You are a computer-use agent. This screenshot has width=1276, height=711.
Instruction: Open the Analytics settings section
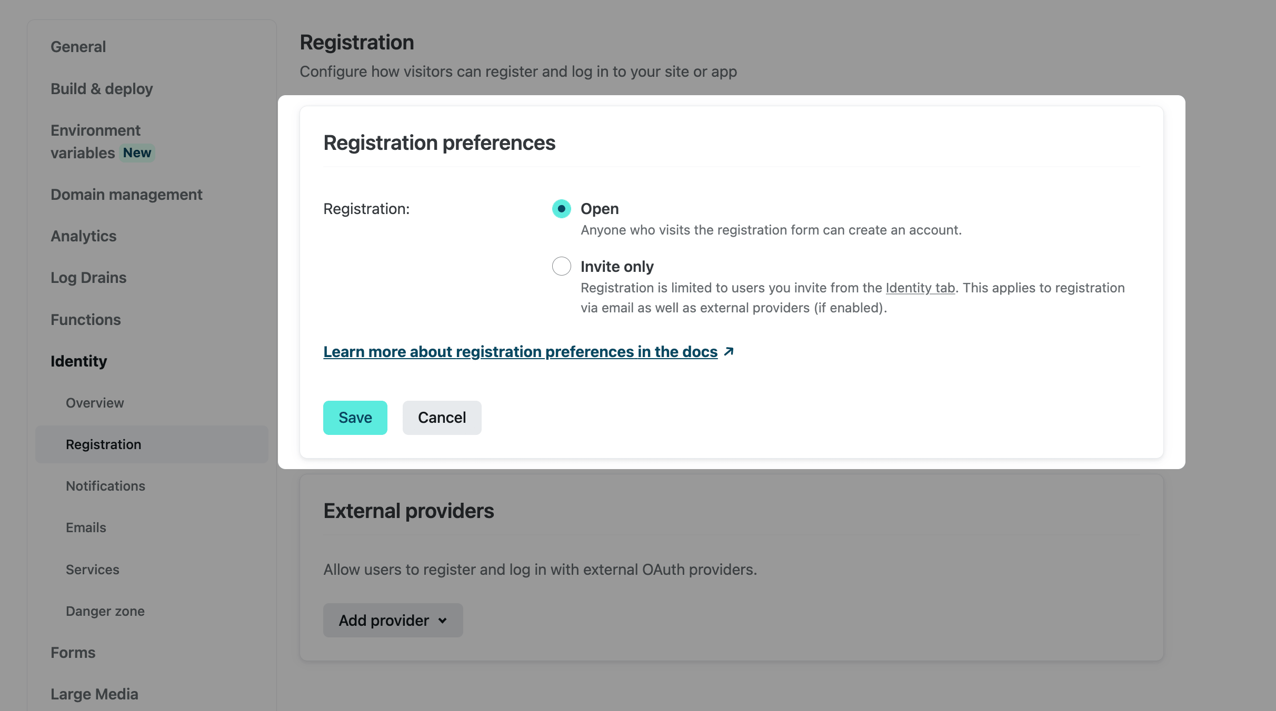[83, 236]
